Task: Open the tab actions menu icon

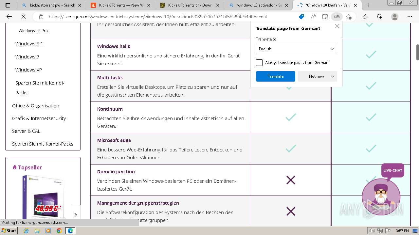Action: tap(8, 5)
